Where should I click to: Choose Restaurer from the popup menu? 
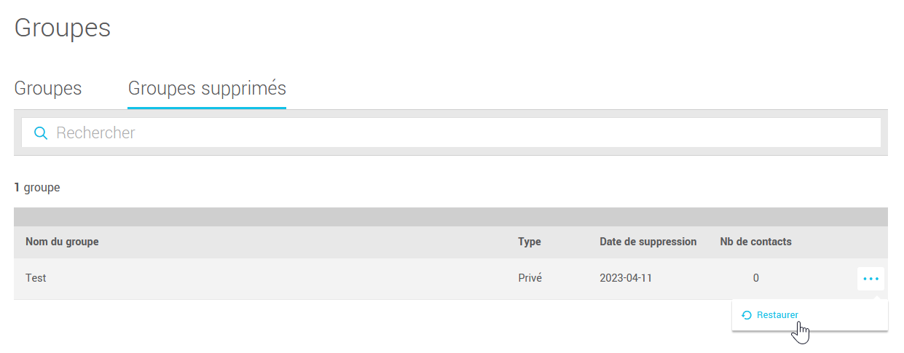pyautogui.click(x=777, y=315)
